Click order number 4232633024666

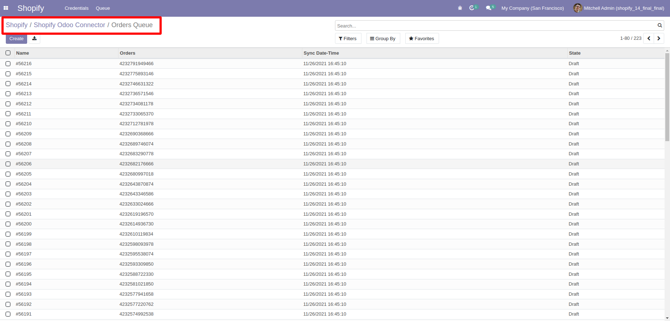point(136,204)
